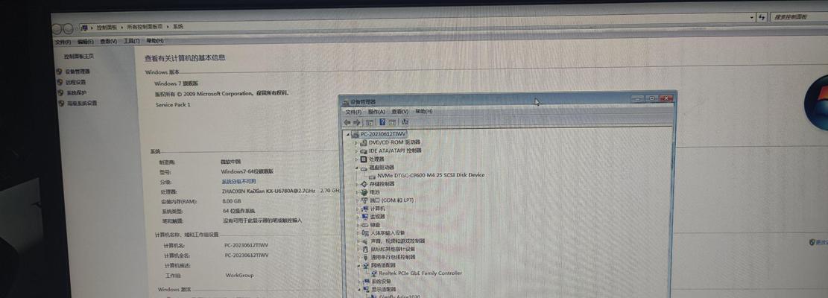Click the Forward arrow in Device Manager toolbar
The height and width of the screenshot is (298, 828).
click(356, 122)
